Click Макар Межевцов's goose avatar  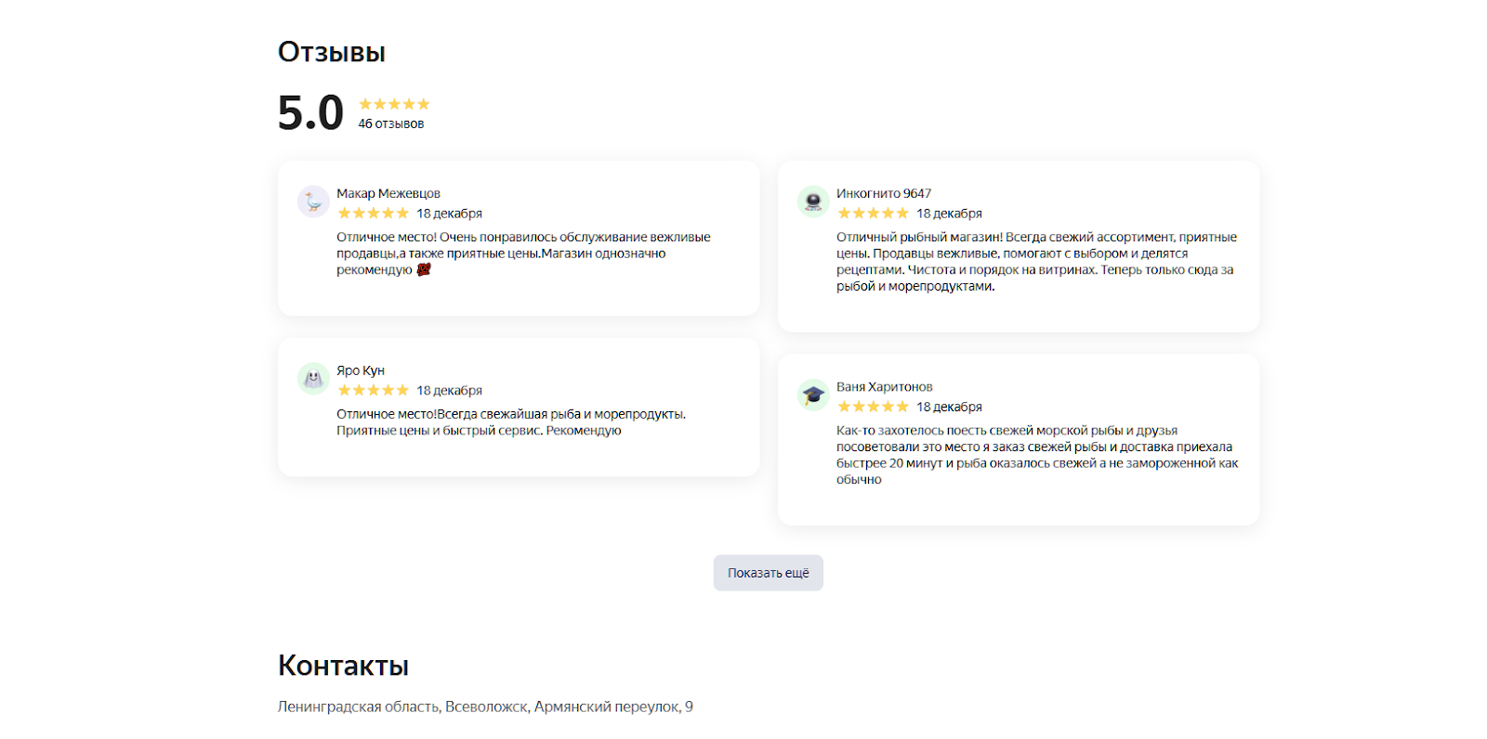313,201
